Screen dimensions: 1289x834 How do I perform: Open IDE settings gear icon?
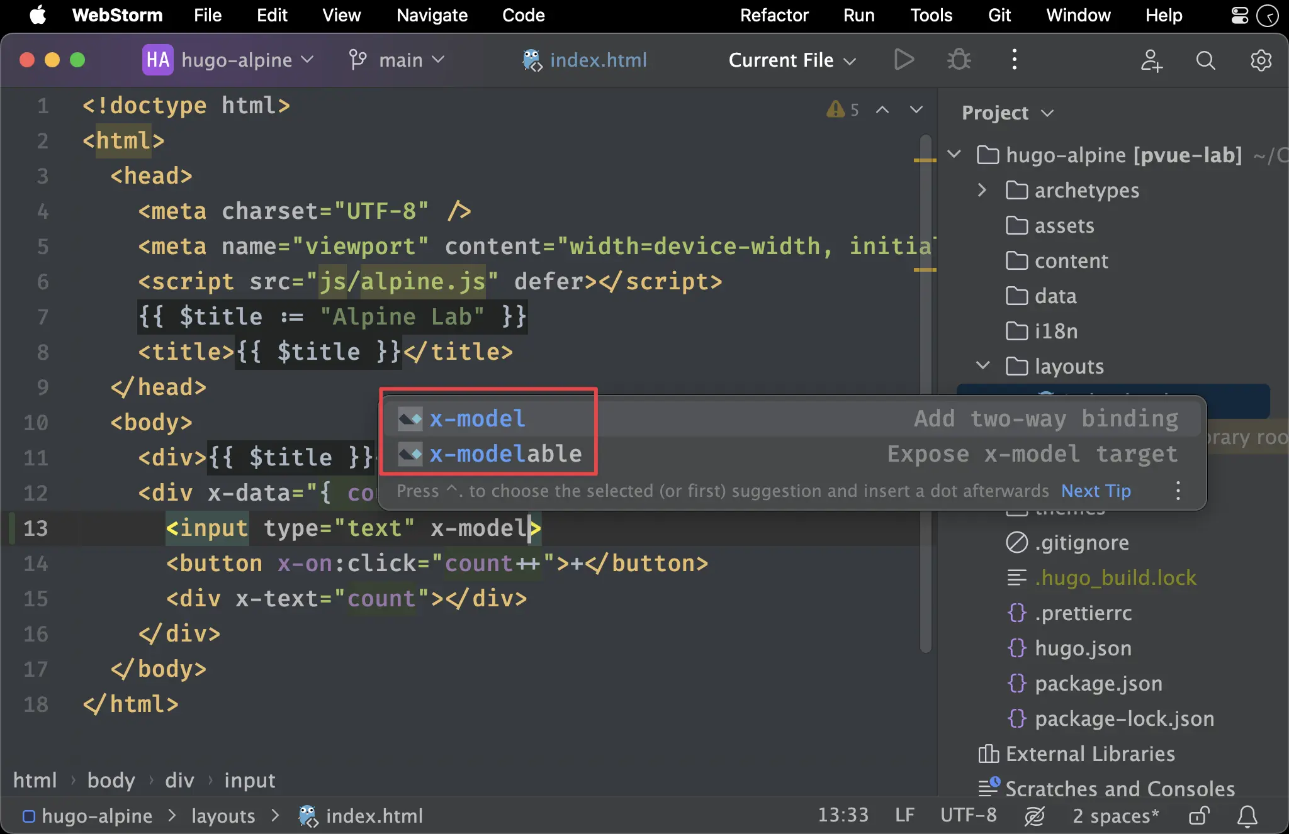coord(1261,60)
